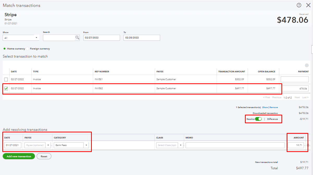Click the search magnifying glass icon

pyautogui.click(x=77, y=38)
